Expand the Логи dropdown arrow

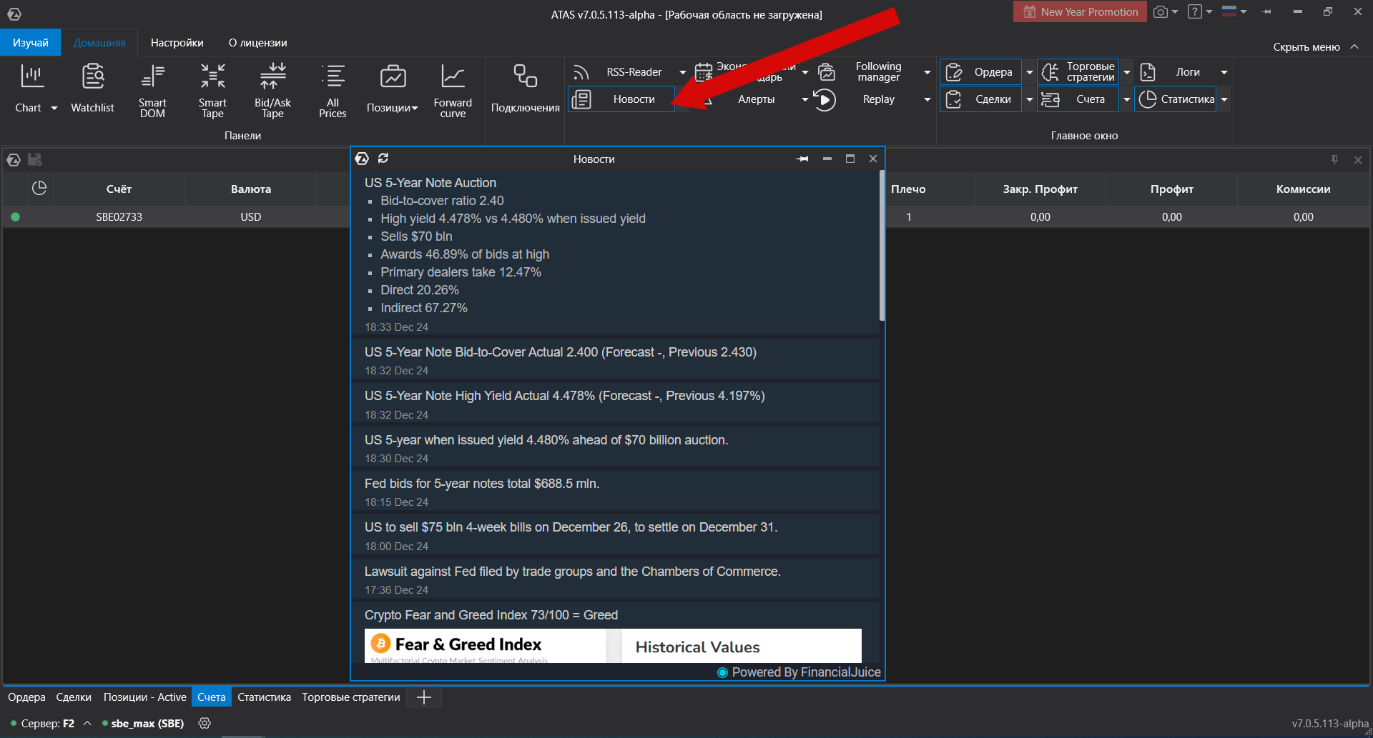[1224, 72]
